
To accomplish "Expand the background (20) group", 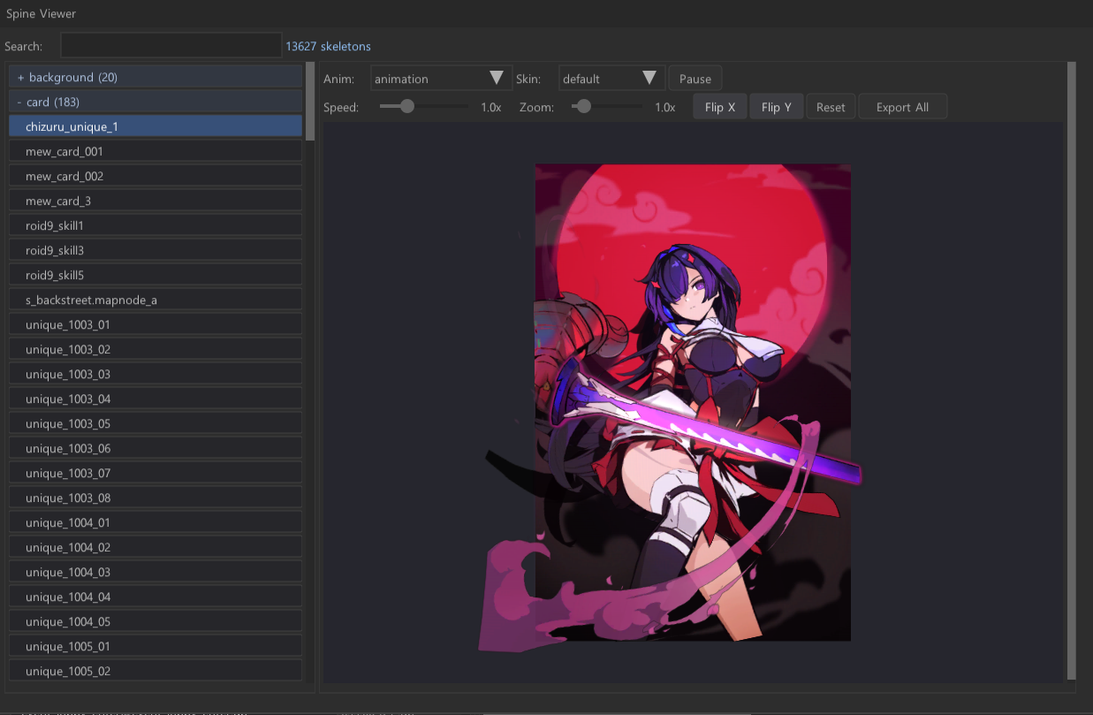I will 156,77.
